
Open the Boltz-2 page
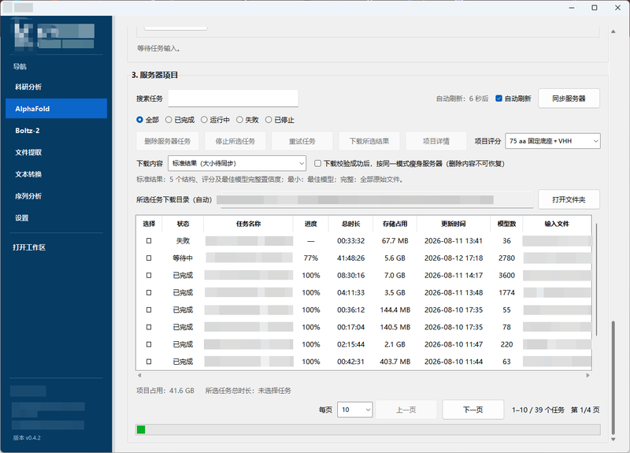(56, 131)
